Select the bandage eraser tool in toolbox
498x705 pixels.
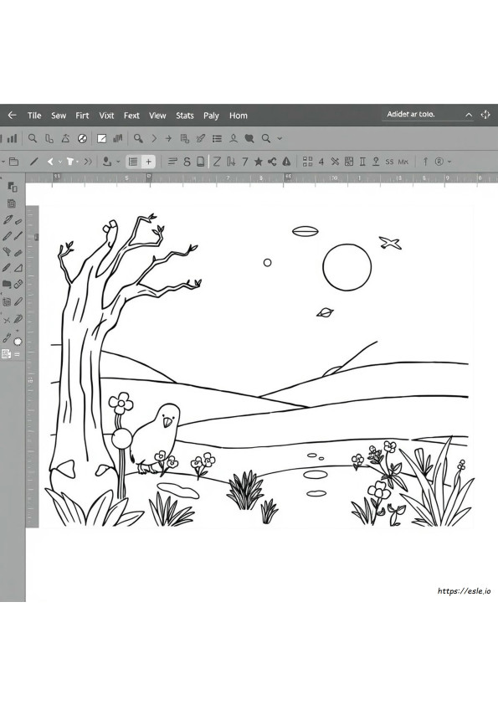tap(18, 284)
